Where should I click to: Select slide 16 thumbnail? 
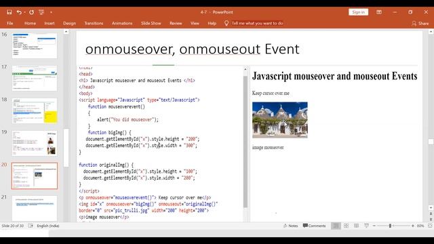pyautogui.click(x=35, y=45)
